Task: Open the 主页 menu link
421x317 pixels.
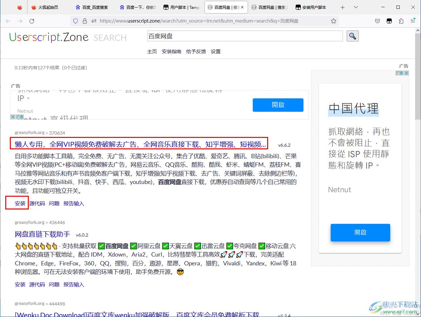Action: pyautogui.click(x=152, y=51)
